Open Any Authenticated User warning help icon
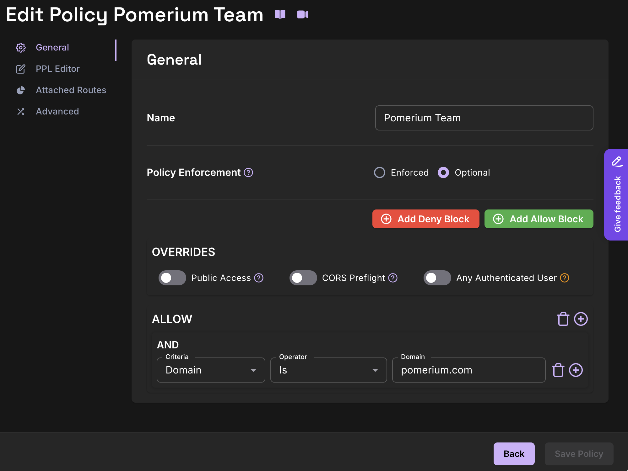 565,278
